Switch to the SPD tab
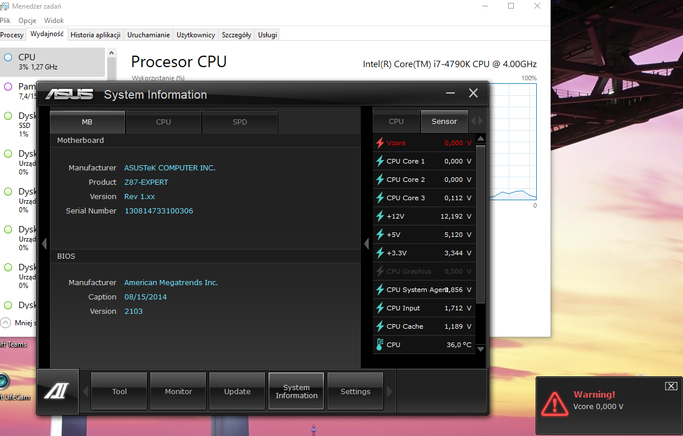Viewport: 683px width, 436px height. point(240,122)
